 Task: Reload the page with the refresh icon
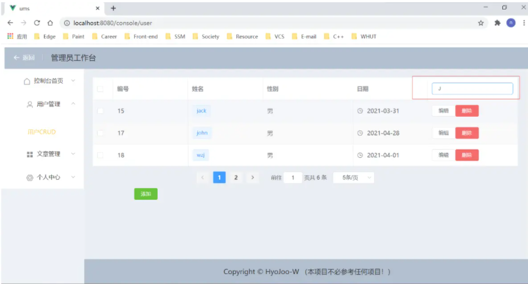click(37, 23)
